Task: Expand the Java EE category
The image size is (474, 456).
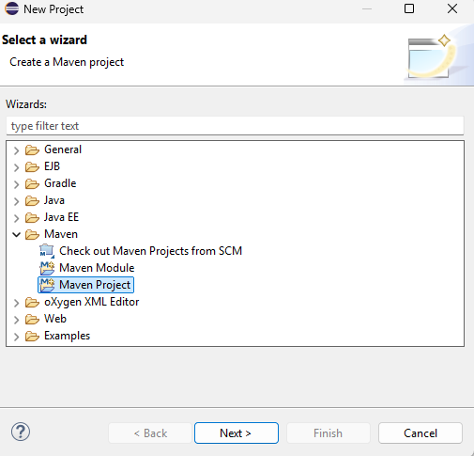Action: [x=17, y=218]
